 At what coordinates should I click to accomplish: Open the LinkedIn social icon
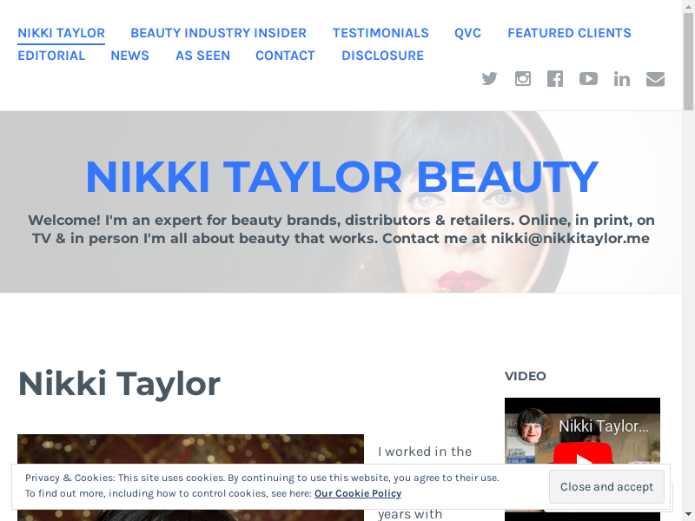[622, 79]
